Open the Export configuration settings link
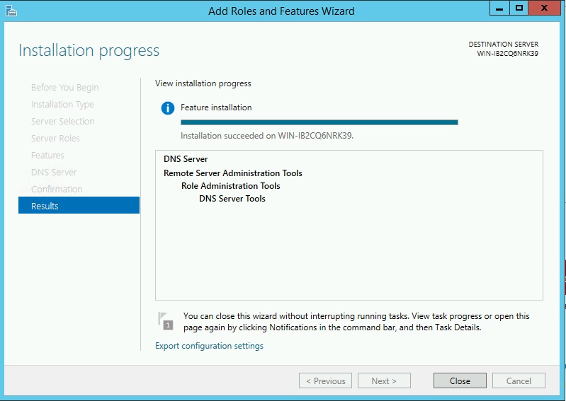This screenshot has height=401, width=566. pos(210,346)
